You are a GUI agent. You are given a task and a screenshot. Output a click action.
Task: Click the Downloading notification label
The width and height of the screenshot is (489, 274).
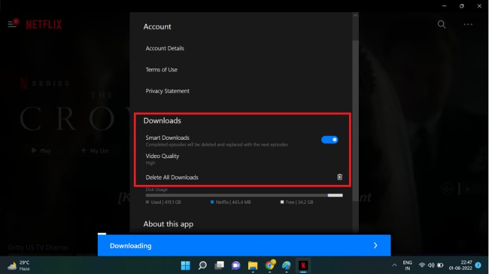click(x=131, y=246)
